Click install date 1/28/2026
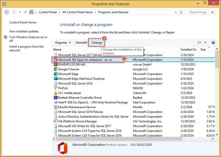 [187, 69]
